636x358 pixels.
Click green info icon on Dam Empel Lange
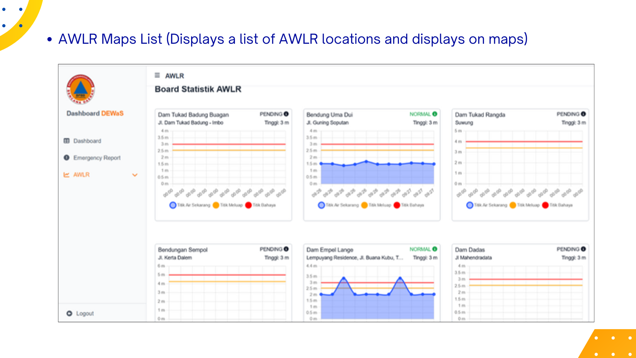click(x=435, y=249)
